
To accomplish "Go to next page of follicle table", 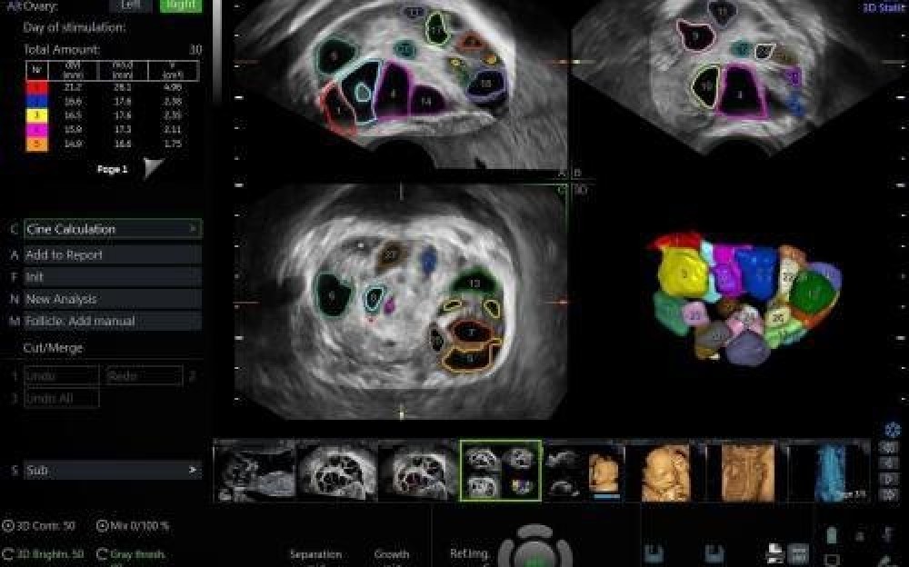I will coord(154,169).
